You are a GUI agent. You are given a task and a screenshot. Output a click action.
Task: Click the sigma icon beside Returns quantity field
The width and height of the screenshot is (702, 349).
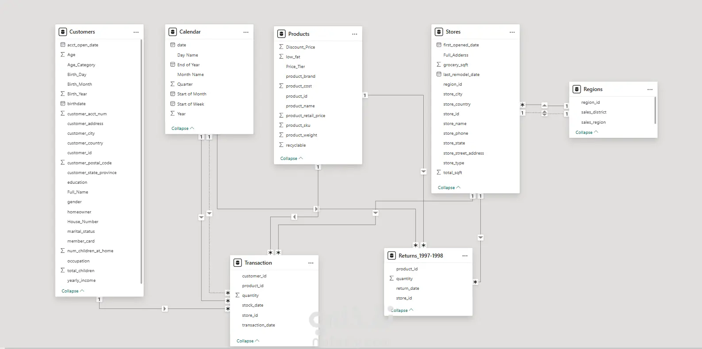(391, 278)
